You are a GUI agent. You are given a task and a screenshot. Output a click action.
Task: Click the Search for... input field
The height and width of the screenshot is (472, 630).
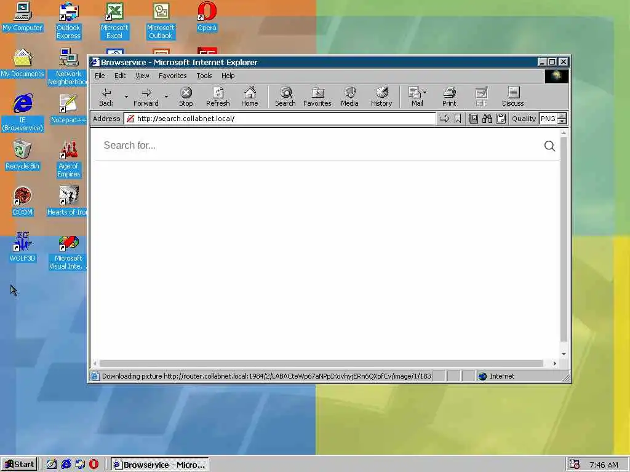pos(321,145)
